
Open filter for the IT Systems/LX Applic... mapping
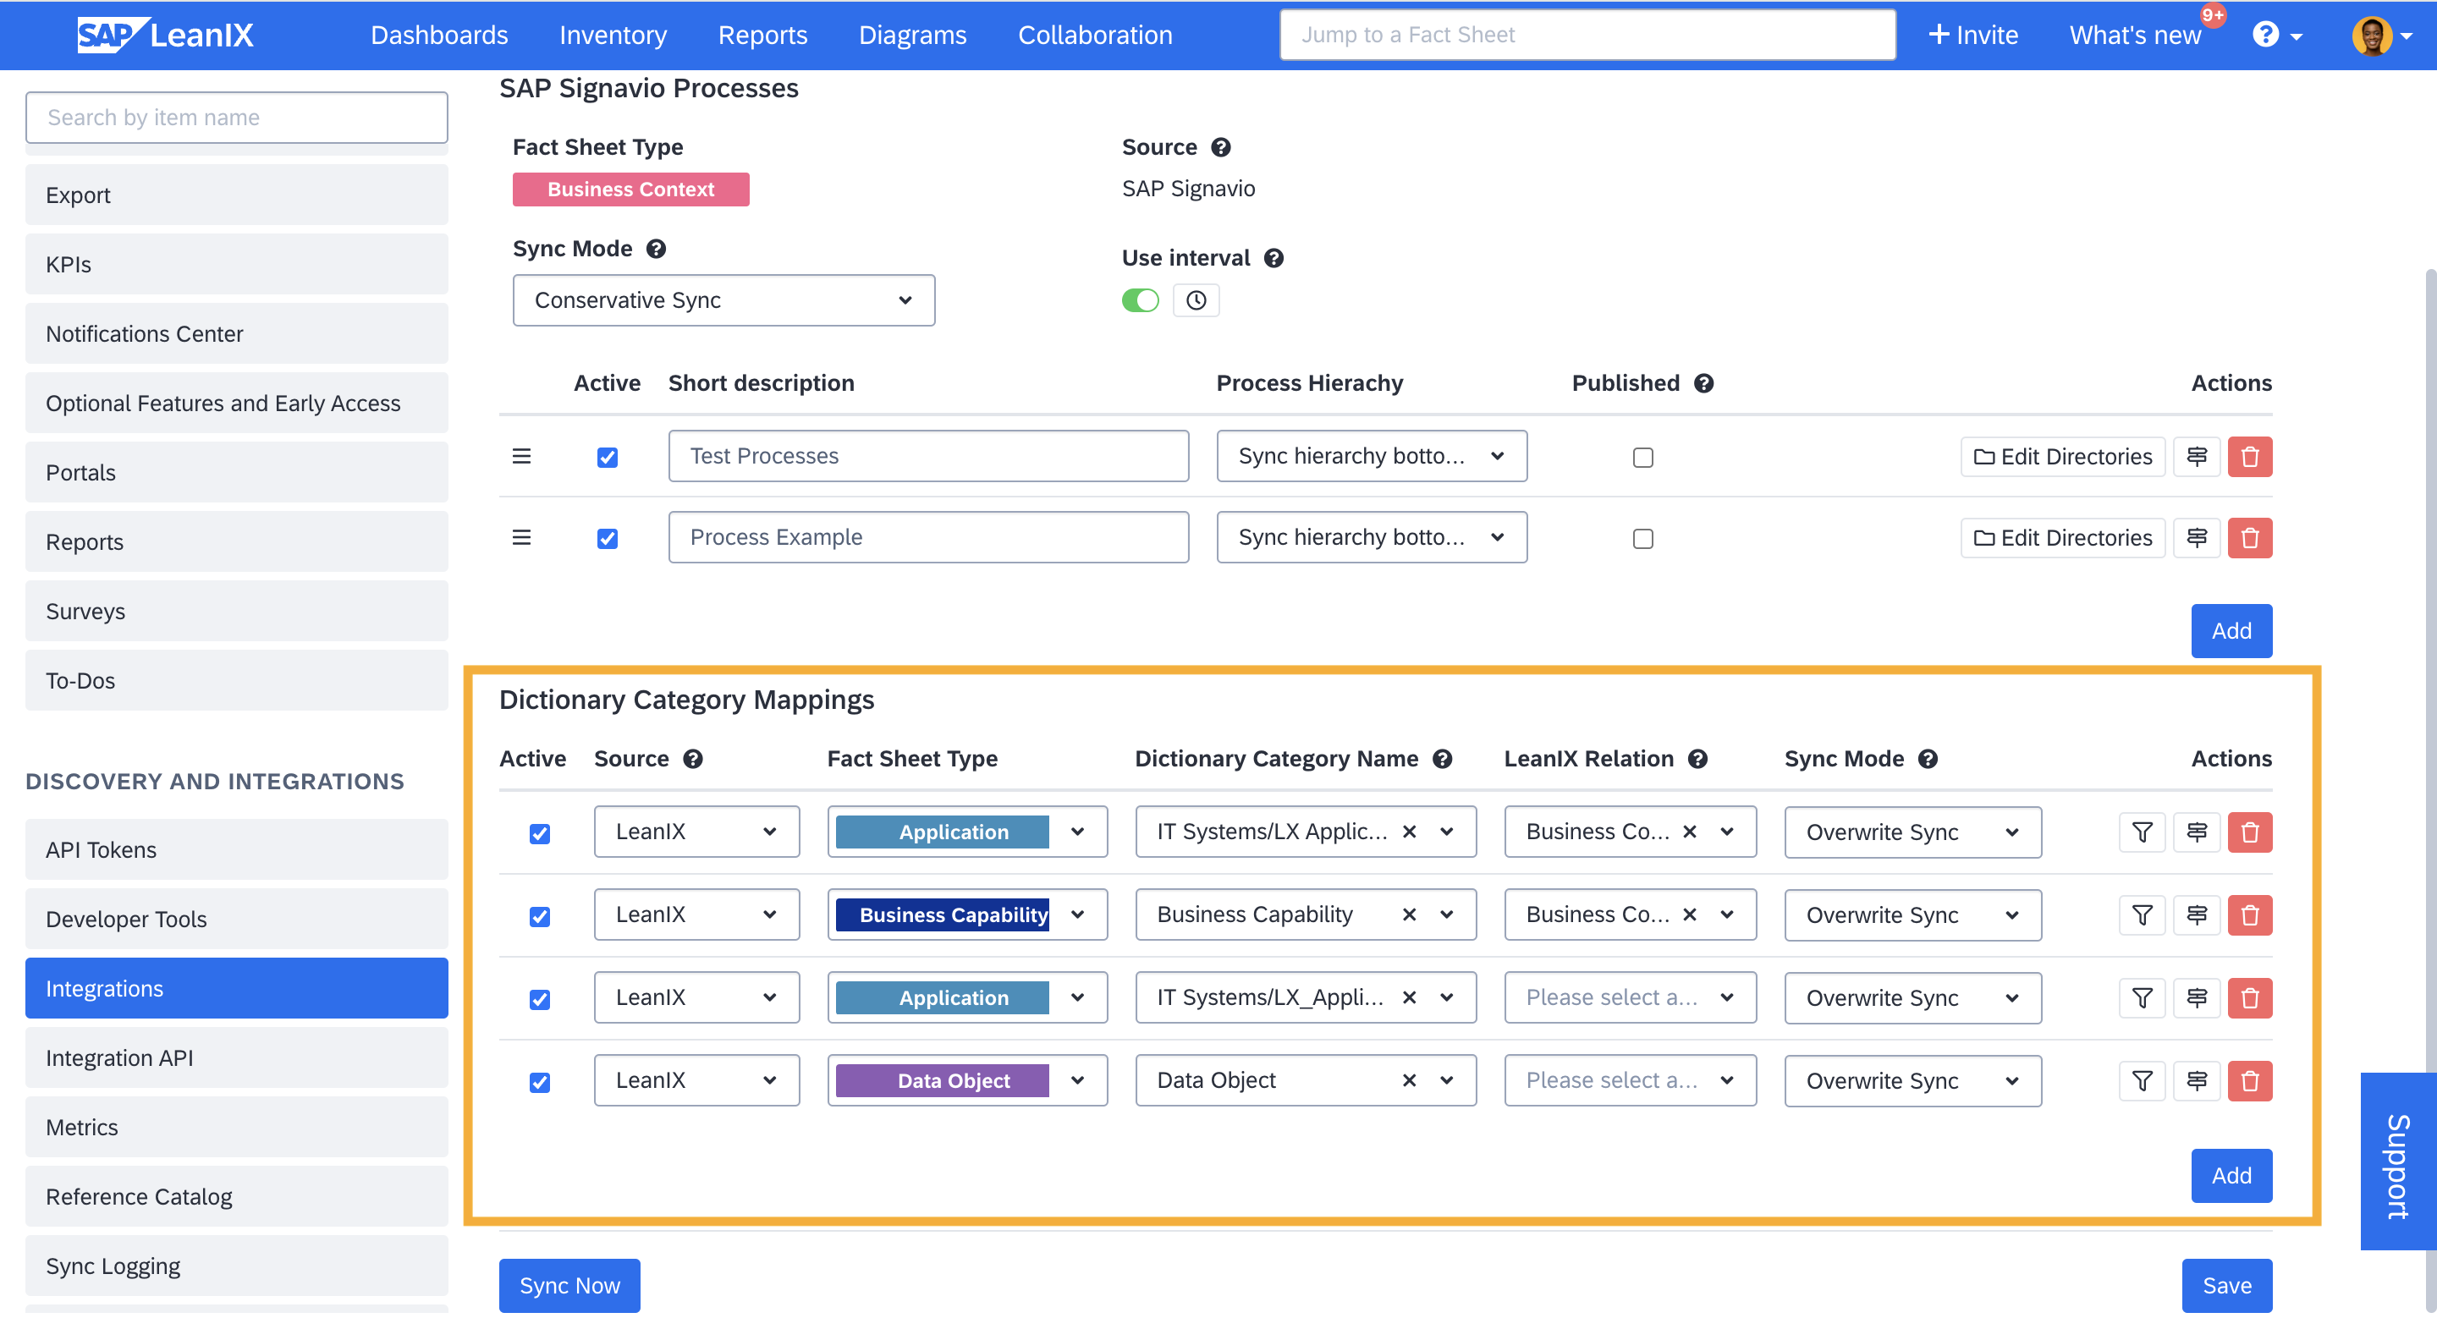click(2142, 832)
